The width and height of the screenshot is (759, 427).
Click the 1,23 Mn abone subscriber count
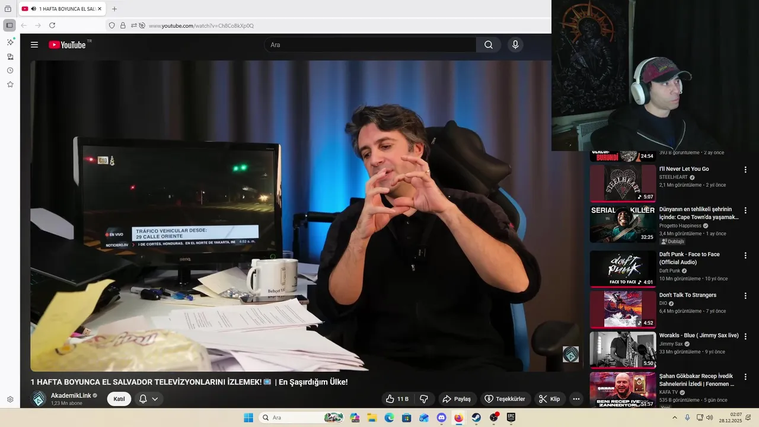coord(66,403)
